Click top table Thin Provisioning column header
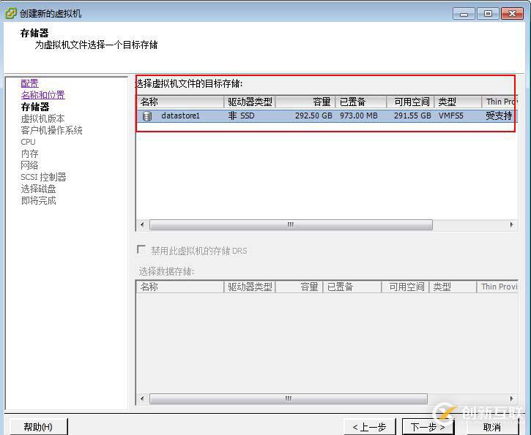 500,102
